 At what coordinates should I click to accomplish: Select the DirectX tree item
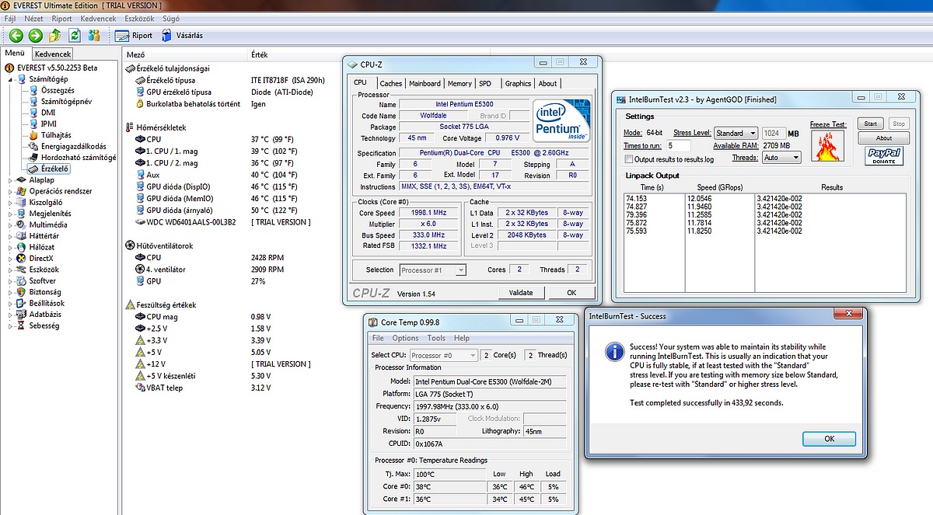(41, 259)
